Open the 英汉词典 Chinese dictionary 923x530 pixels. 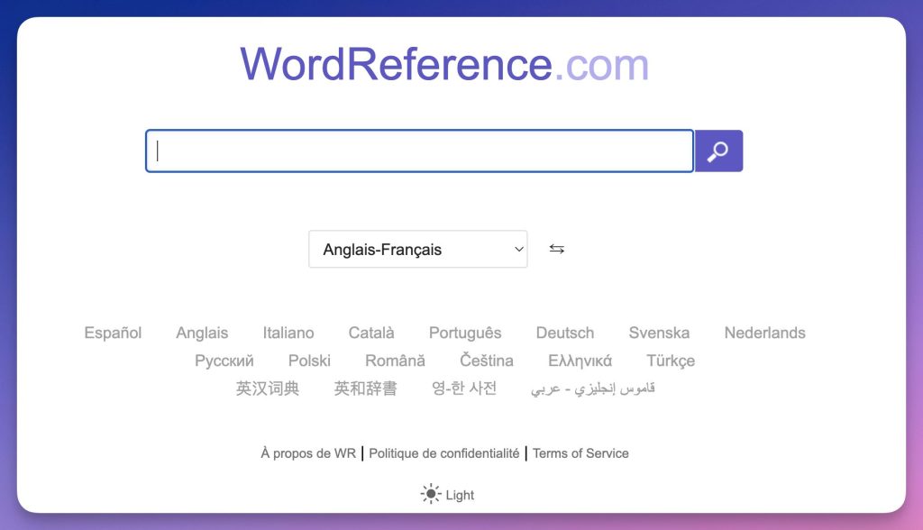267,388
